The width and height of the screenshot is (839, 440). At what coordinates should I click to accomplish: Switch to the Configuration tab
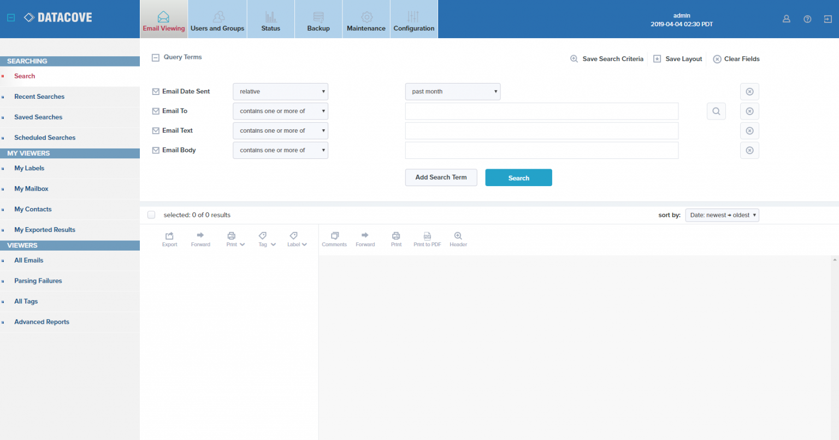tap(413, 19)
